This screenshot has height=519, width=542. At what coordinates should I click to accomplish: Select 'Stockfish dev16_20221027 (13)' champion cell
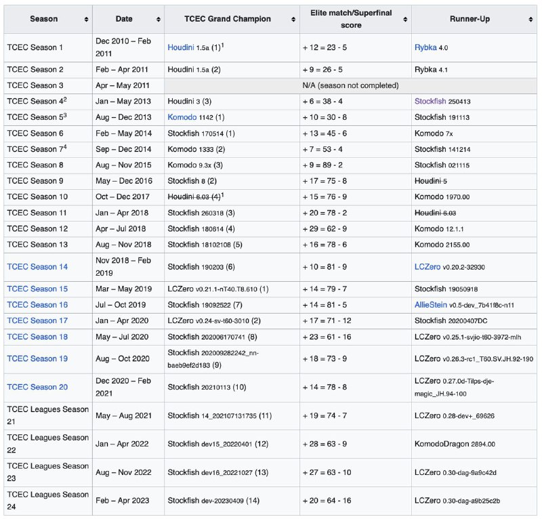tap(232, 472)
